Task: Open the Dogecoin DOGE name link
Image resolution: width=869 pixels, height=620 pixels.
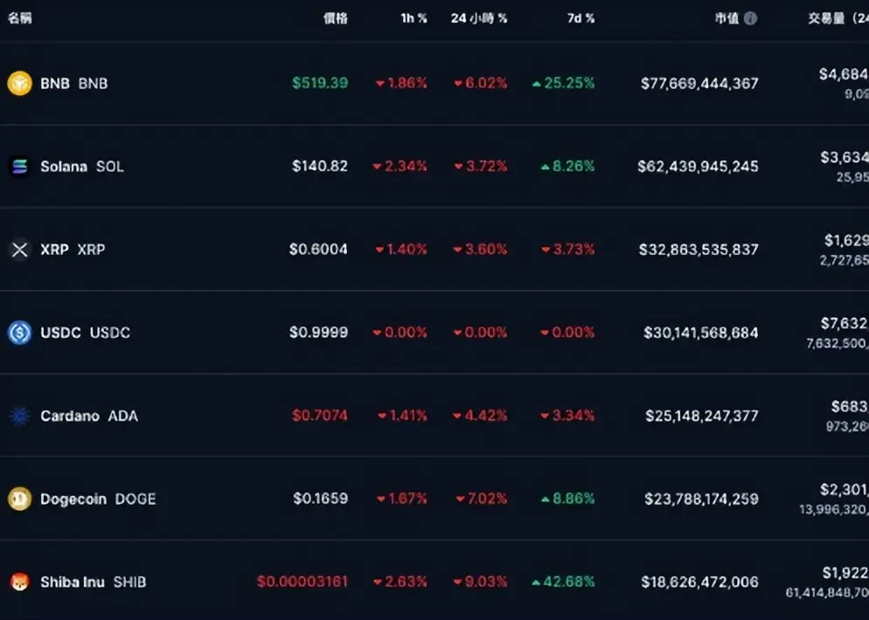Action: (97, 499)
